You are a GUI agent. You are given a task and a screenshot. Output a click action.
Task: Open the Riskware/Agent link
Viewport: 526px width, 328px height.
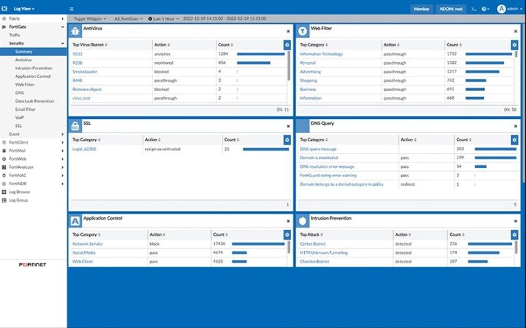[87, 90]
